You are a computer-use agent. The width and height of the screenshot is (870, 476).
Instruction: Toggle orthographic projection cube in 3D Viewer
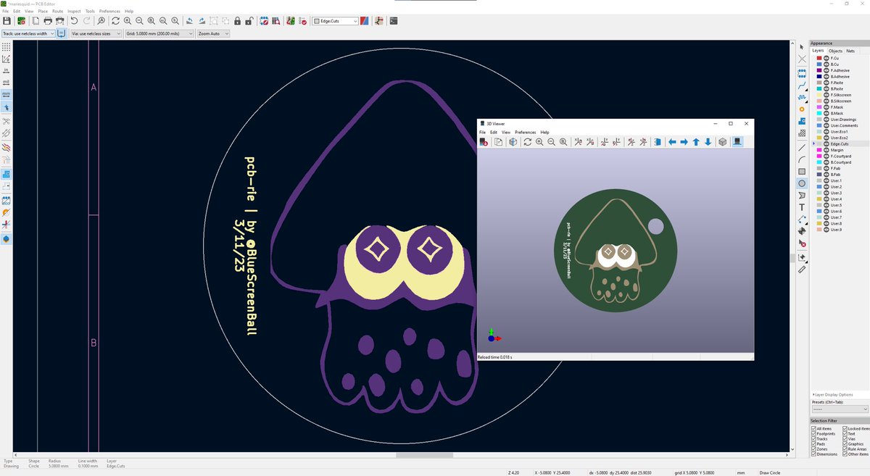click(722, 142)
